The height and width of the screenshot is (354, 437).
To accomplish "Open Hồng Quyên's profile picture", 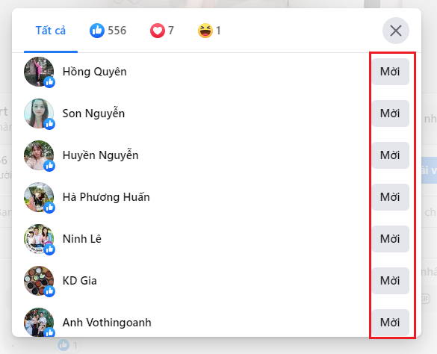I will [39, 72].
